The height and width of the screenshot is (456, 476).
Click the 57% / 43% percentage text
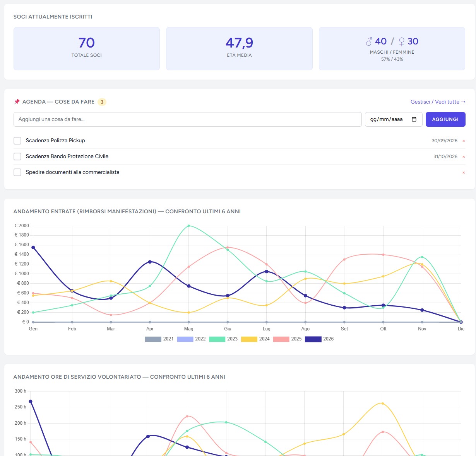click(x=392, y=59)
